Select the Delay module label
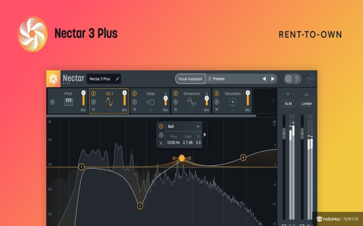 tap(151, 94)
